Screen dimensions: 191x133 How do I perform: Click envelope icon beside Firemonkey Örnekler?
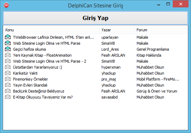click(x=8, y=79)
